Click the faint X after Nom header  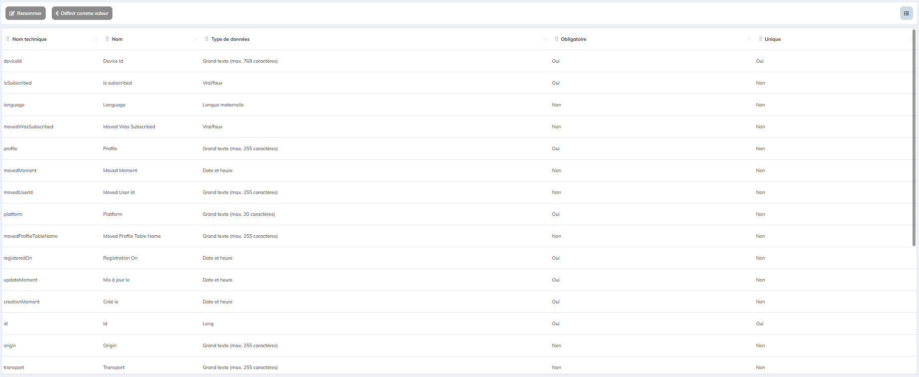pyautogui.click(x=196, y=39)
